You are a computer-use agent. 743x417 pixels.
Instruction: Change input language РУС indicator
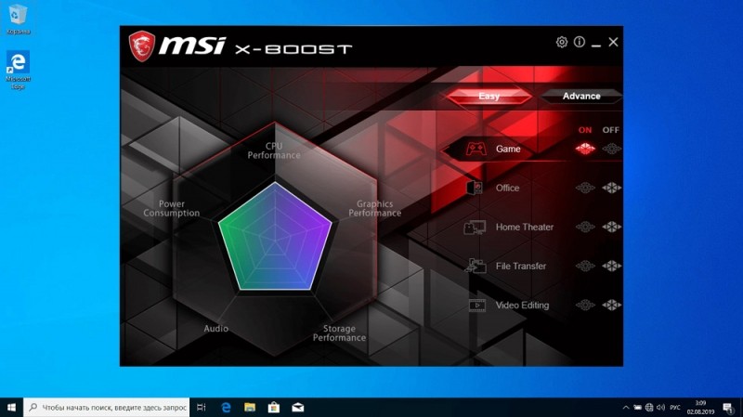click(x=676, y=408)
